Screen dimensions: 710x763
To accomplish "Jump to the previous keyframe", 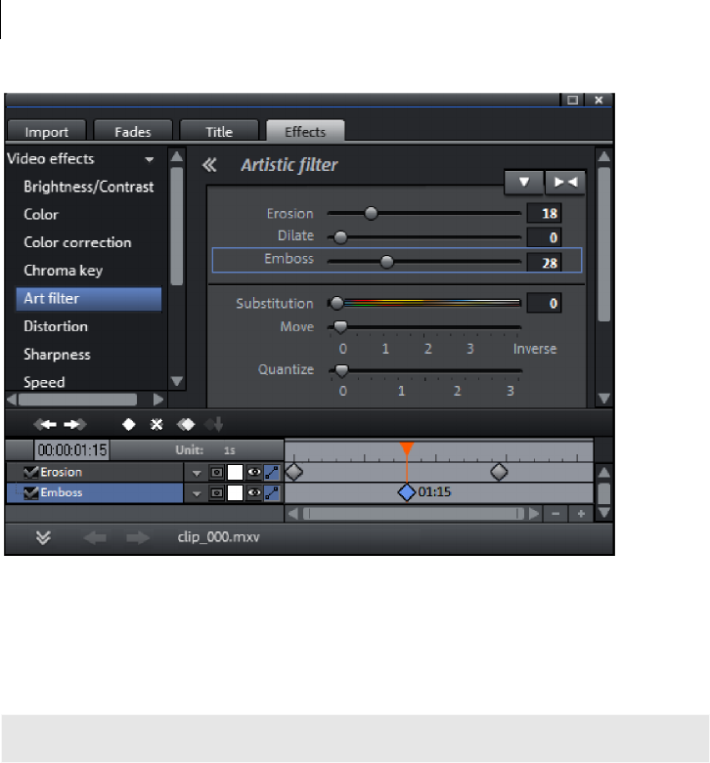I will (46, 425).
